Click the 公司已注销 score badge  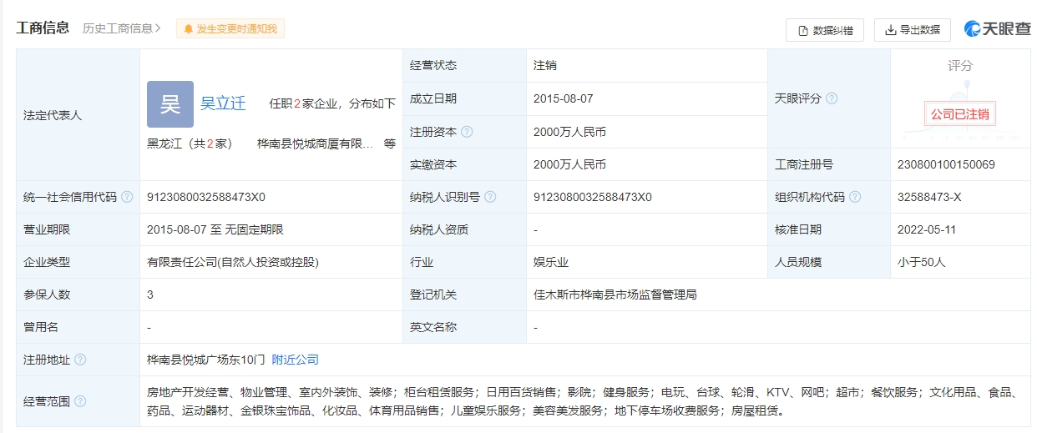960,114
